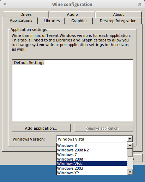The image size is (145, 182).
Task: Switch to the Libraries tab
Action: (52, 21)
